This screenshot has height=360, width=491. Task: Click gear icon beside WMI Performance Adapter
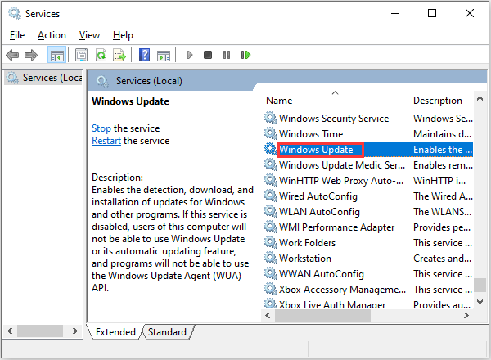tap(271, 227)
